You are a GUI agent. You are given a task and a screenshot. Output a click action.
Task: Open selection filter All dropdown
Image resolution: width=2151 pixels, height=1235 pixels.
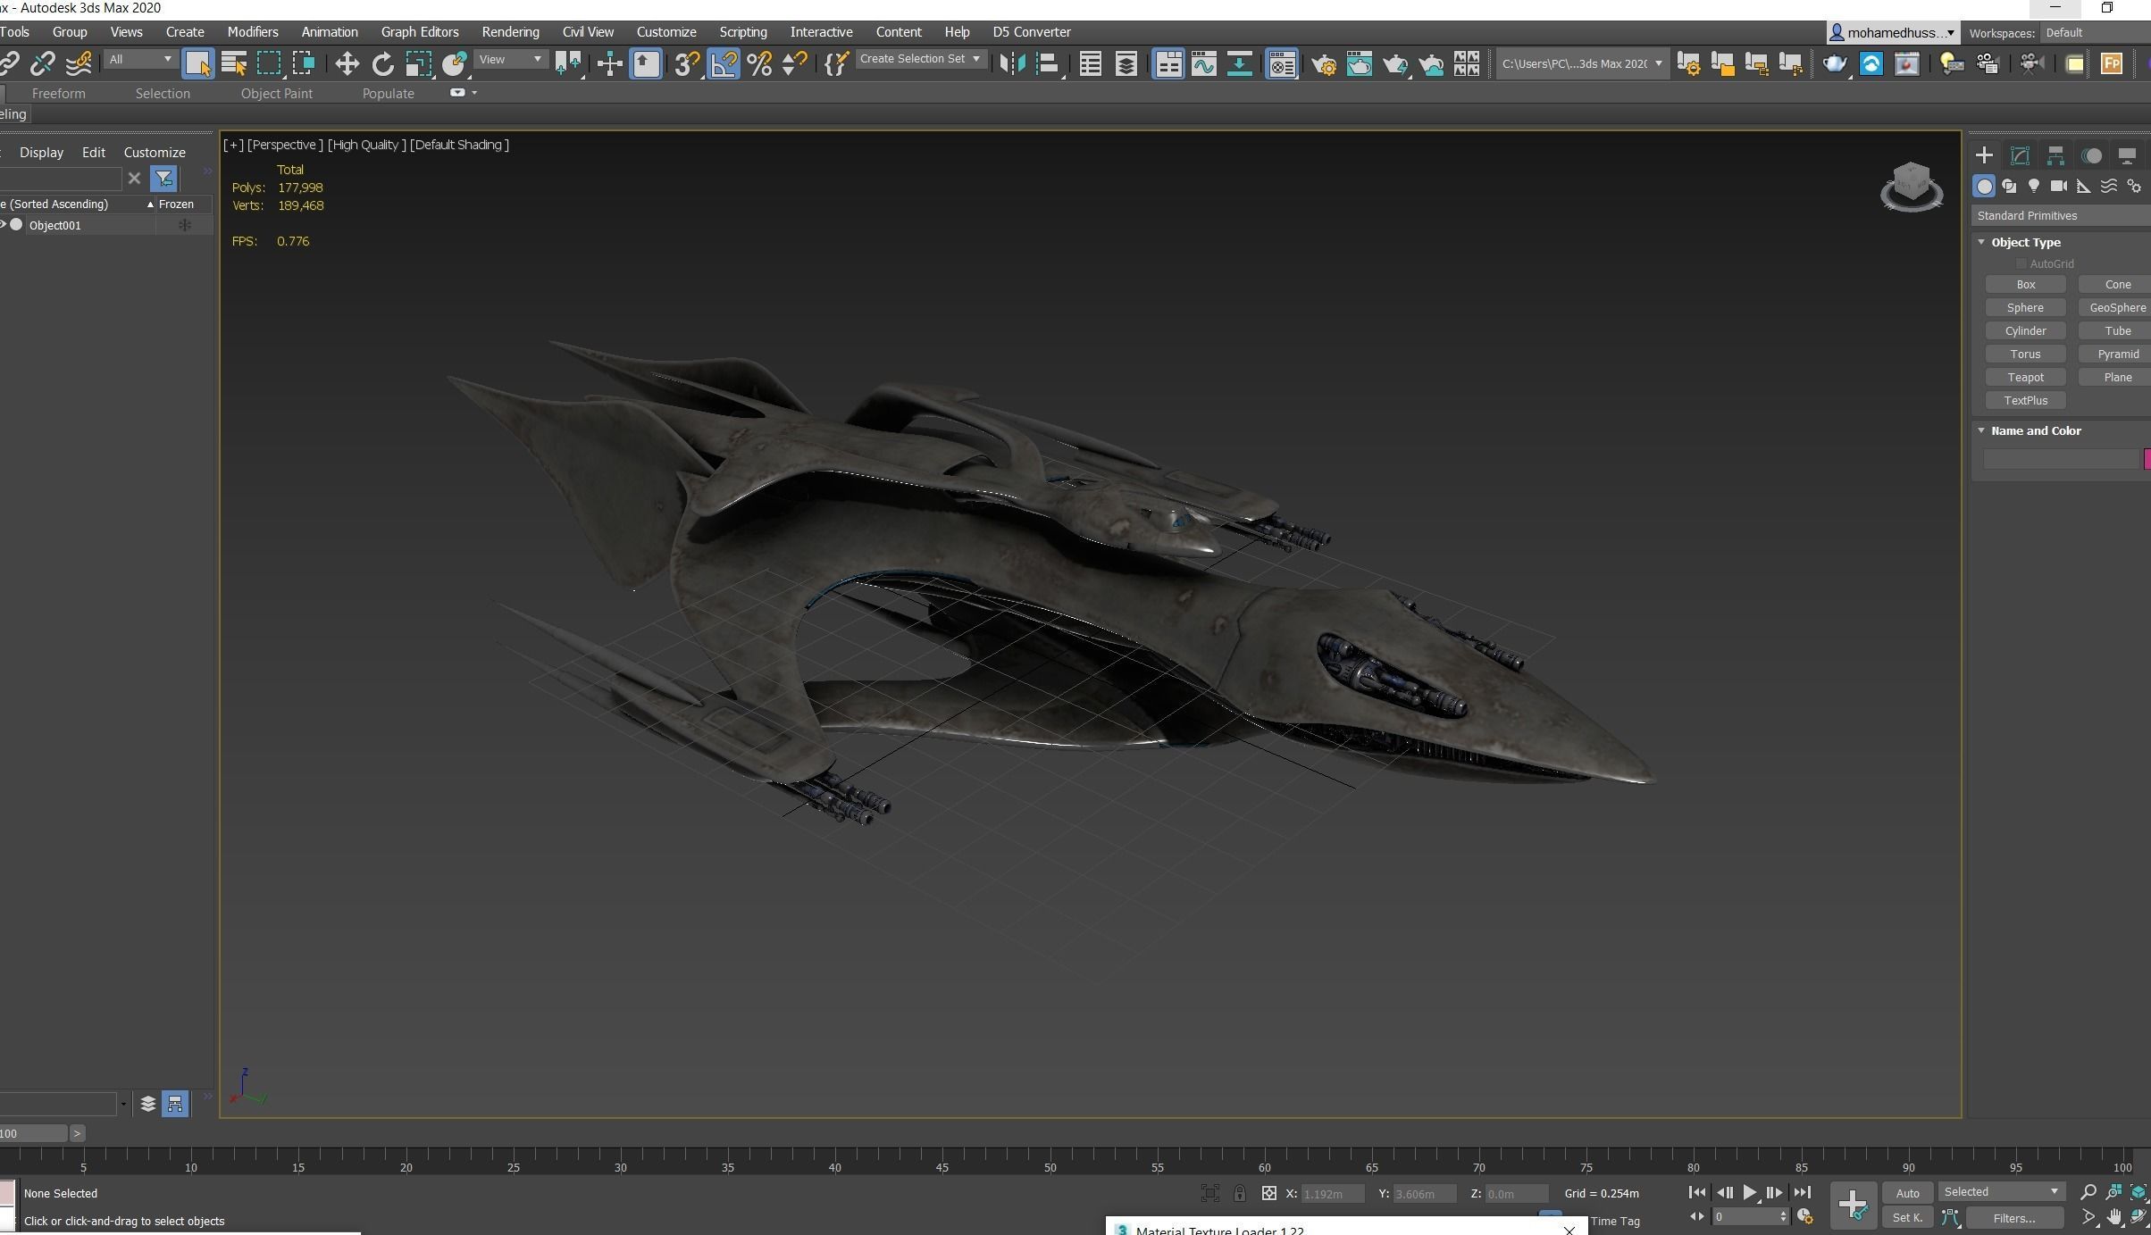point(139,60)
